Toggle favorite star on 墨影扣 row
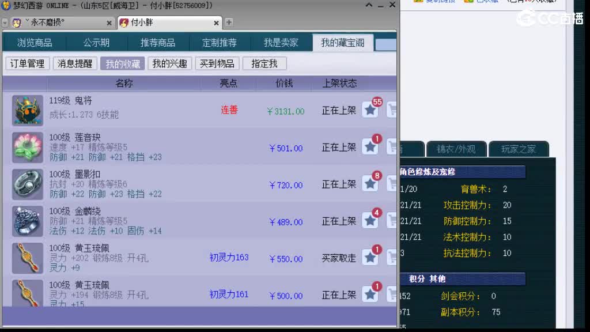This screenshot has width=590, height=332. click(x=370, y=184)
